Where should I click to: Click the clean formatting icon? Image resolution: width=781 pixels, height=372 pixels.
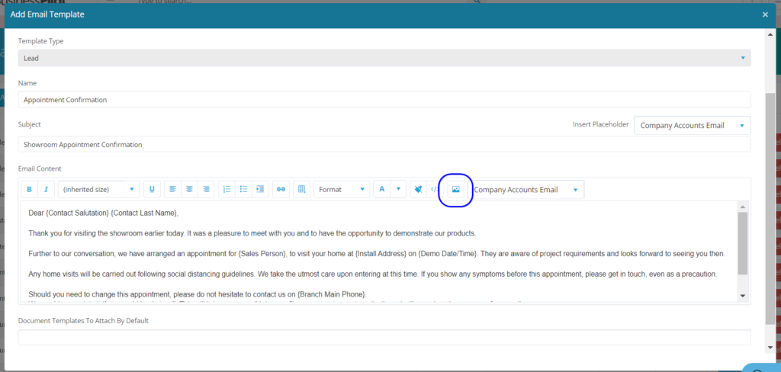click(x=418, y=189)
